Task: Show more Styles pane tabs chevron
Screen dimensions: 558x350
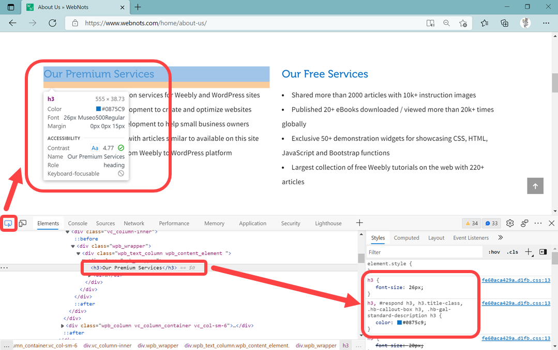Action: tap(500, 238)
